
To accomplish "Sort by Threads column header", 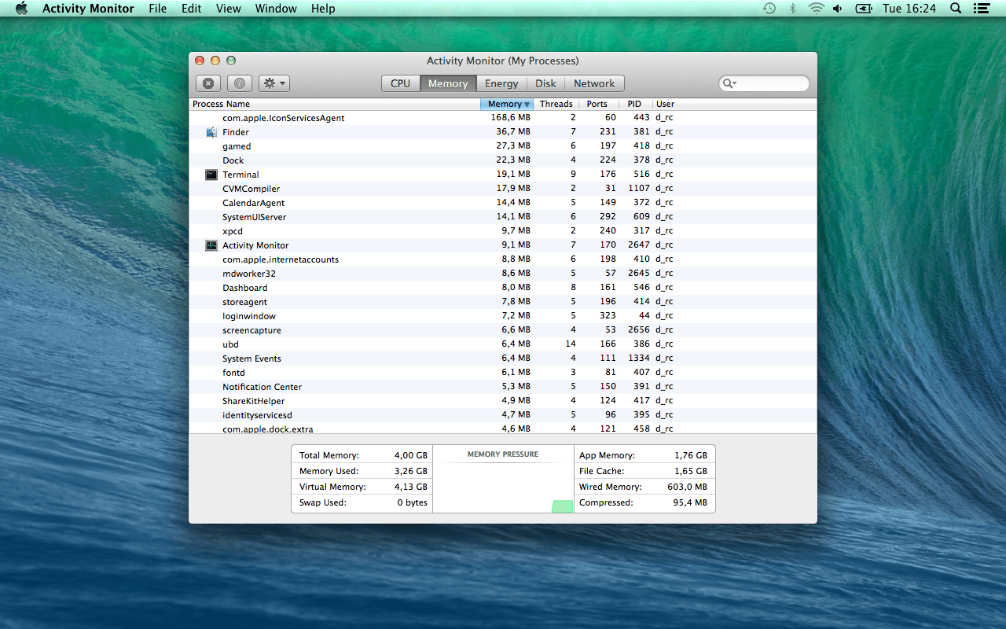I will [556, 104].
